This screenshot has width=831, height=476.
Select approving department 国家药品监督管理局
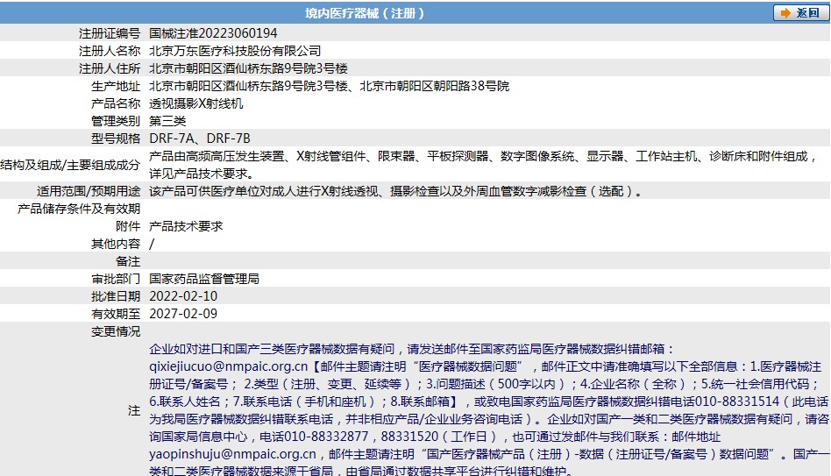(x=204, y=278)
